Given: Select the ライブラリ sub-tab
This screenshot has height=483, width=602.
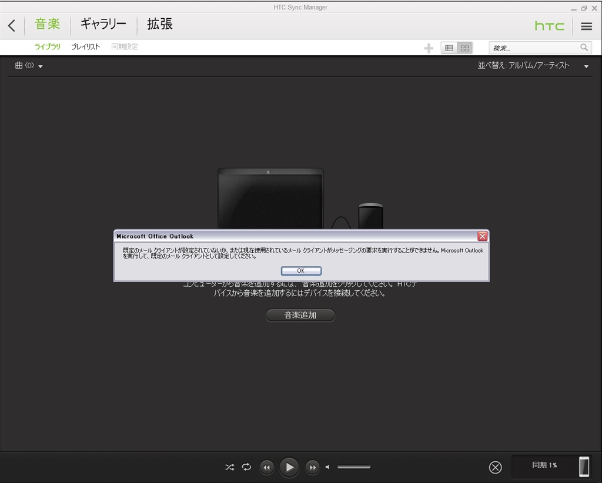Looking at the screenshot, I should [x=47, y=47].
